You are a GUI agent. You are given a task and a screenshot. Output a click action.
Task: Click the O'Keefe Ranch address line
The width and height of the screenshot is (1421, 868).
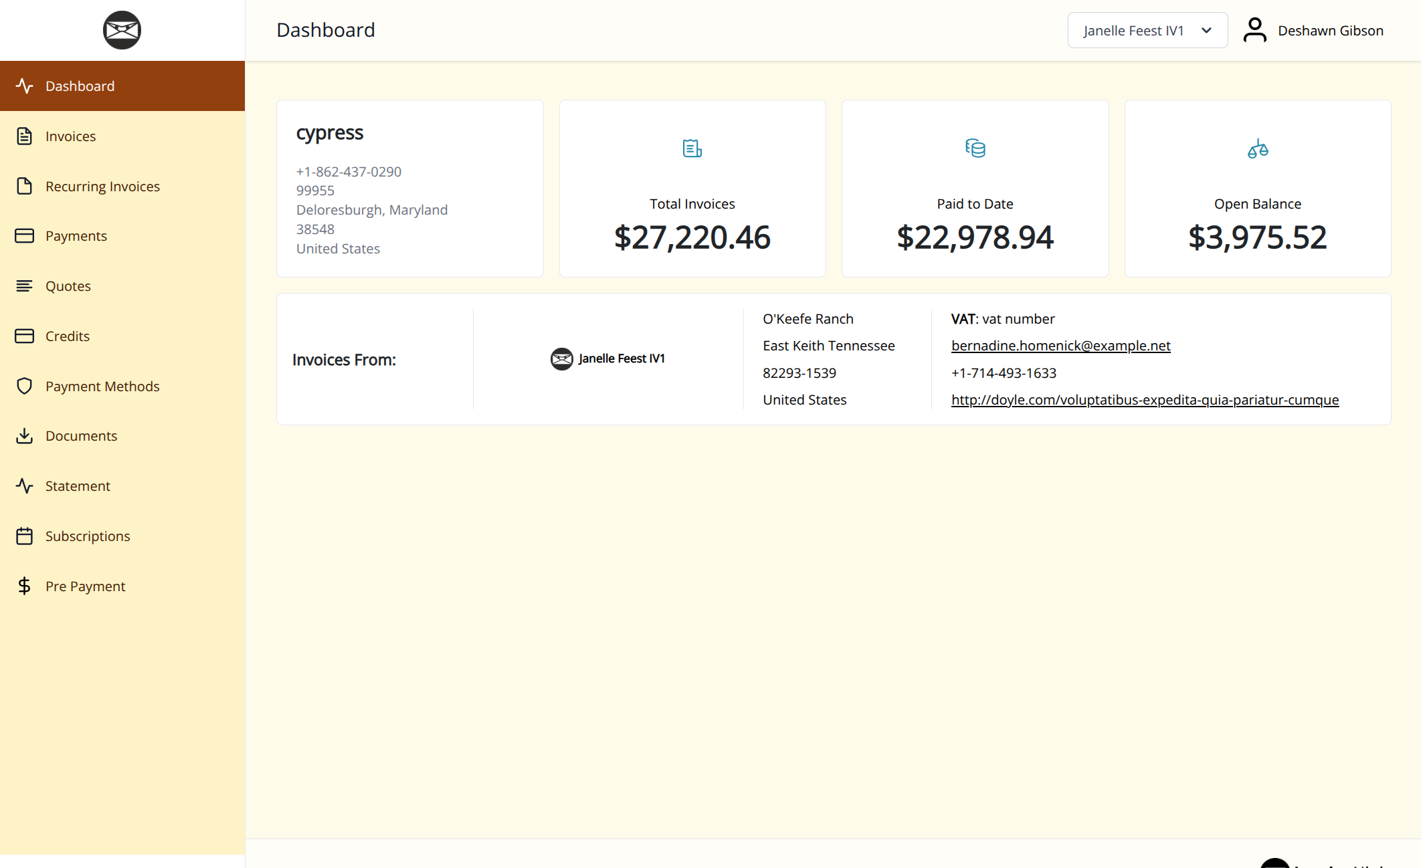808,319
